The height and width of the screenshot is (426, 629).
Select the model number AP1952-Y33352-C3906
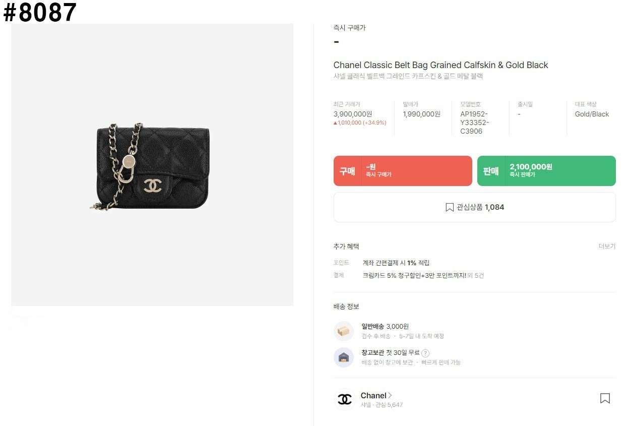pyautogui.click(x=475, y=123)
